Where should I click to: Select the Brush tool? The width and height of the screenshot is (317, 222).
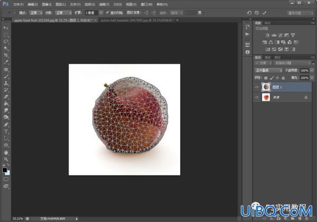(6, 76)
